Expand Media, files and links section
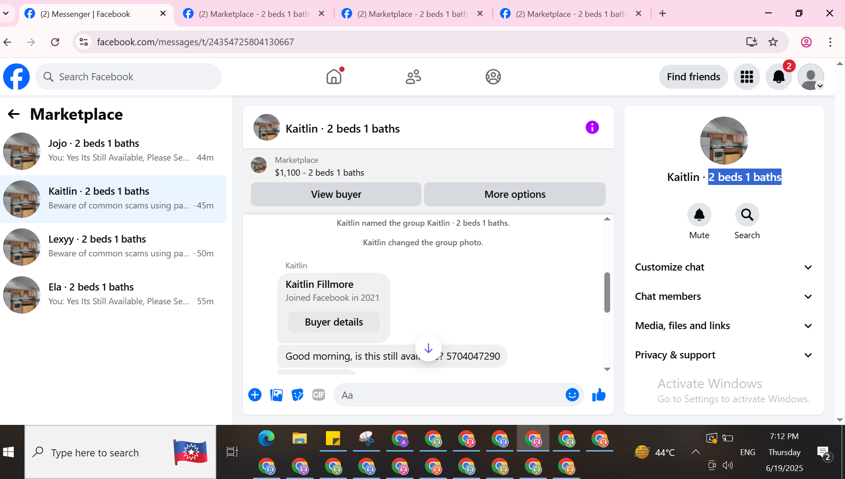Image resolution: width=845 pixels, height=479 pixels. [x=724, y=326]
